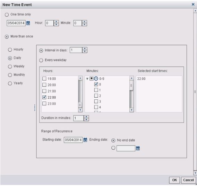Open calendar picker beside One time only date
The height and width of the screenshot is (186, 197).
tap(28, 23)
